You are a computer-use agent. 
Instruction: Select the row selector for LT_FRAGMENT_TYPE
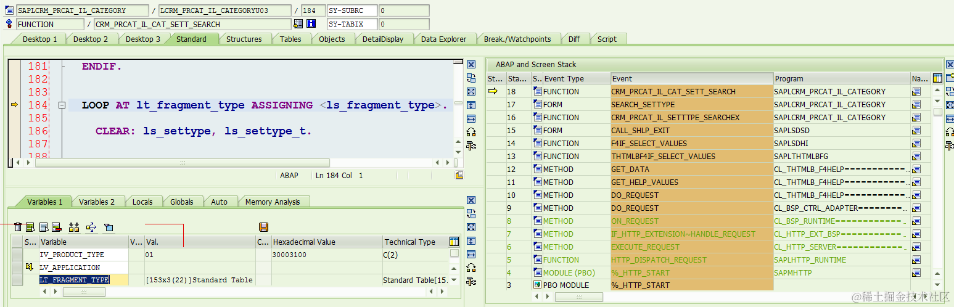[17, 280]
